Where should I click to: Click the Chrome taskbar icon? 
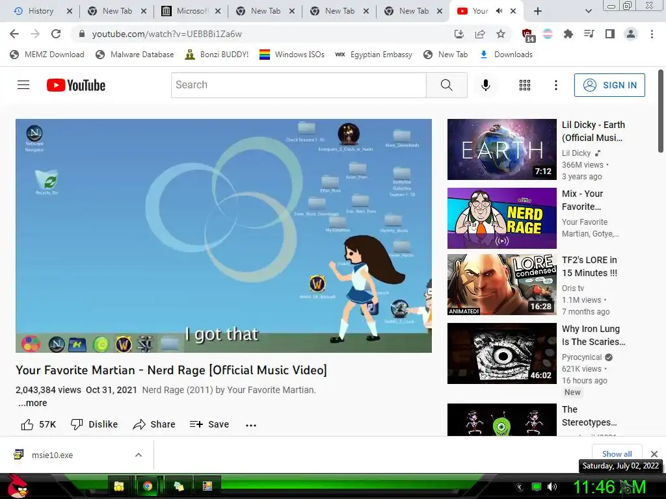[148, 486]
